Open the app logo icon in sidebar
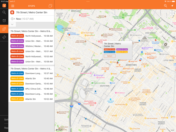Screen dimensions: 176x132 point(4,5)
